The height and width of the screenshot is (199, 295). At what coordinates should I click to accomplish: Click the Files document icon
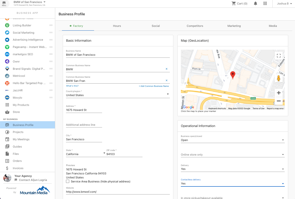[7, 154]
